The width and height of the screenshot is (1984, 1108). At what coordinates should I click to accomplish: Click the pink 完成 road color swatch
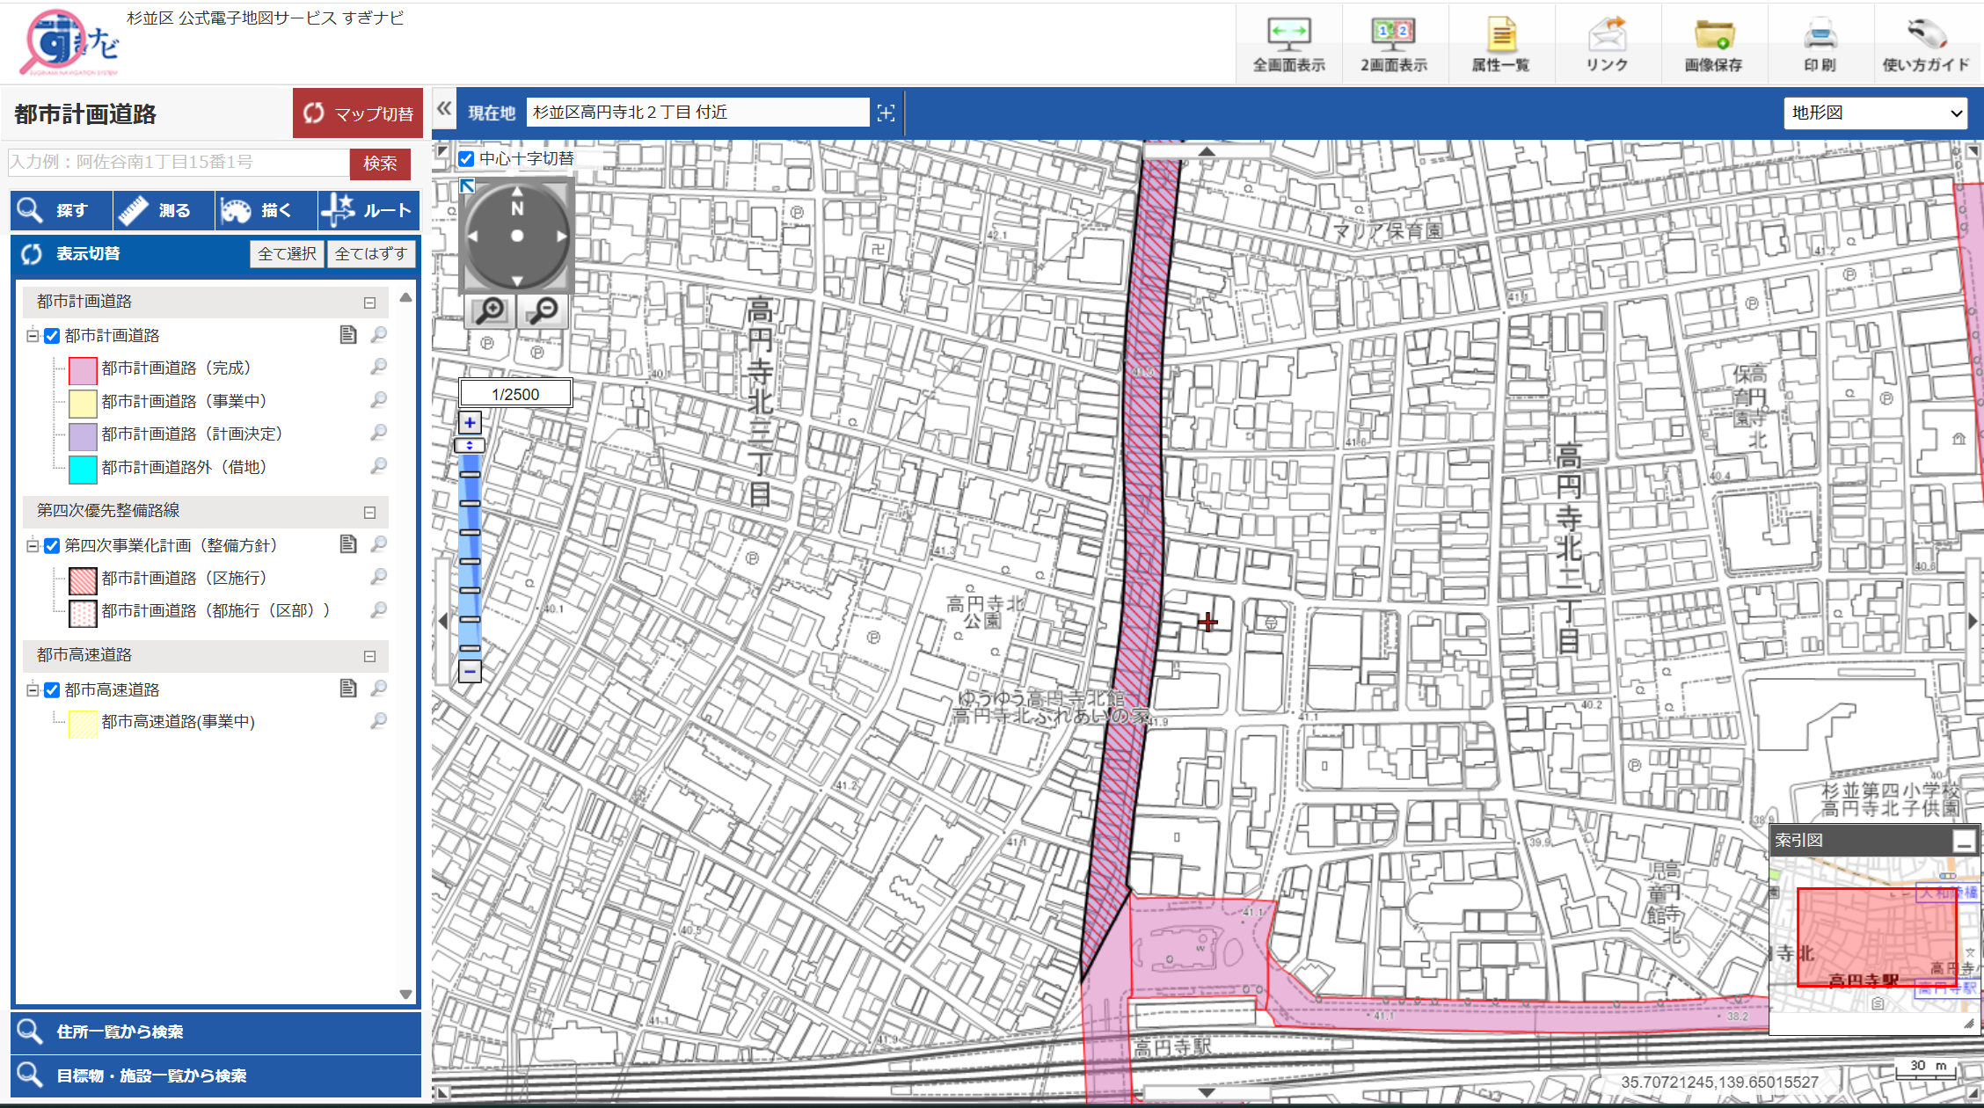[x=83, y=369]
